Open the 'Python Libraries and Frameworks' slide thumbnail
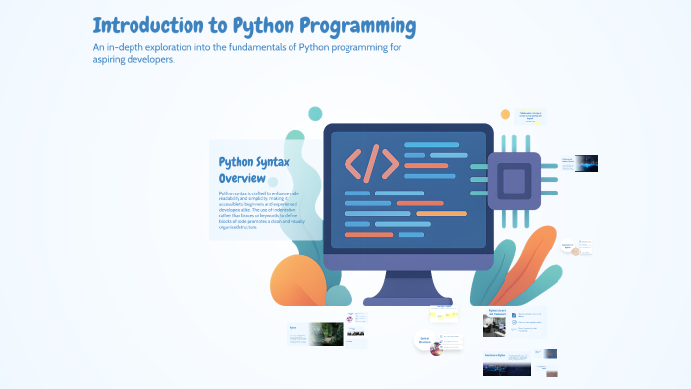 (514, 322)
